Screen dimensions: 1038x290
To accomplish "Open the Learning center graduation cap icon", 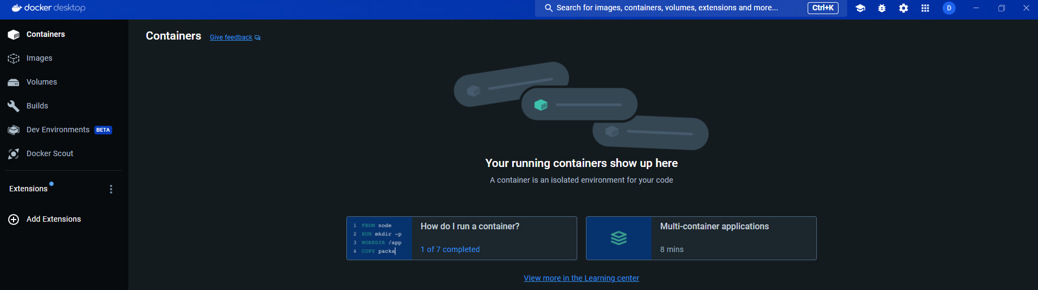I will coord(860,8).
